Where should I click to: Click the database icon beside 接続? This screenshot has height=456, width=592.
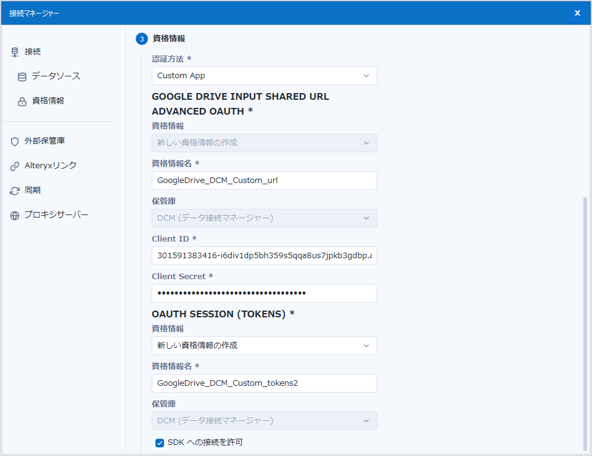tap(15, 52)
